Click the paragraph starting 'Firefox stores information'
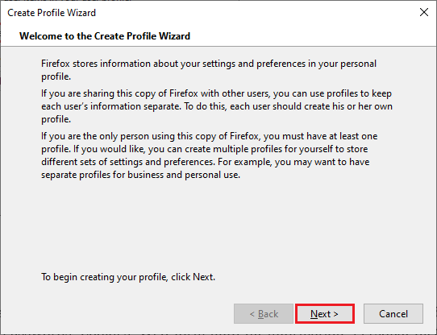Viewport: 437px width, 335px height. [x=209, y=70]
